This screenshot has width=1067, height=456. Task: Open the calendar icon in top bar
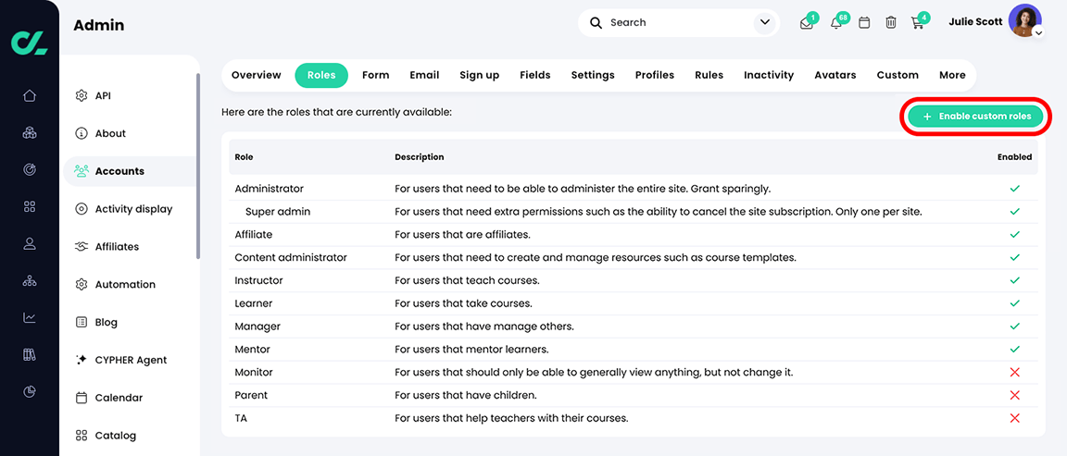coord(864,22)
